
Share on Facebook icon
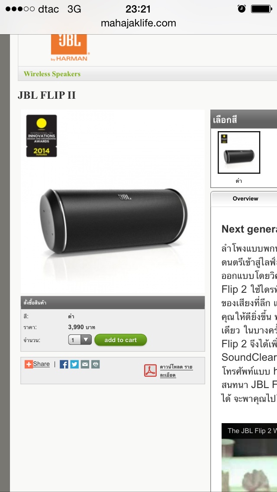(x=64, y=364)
